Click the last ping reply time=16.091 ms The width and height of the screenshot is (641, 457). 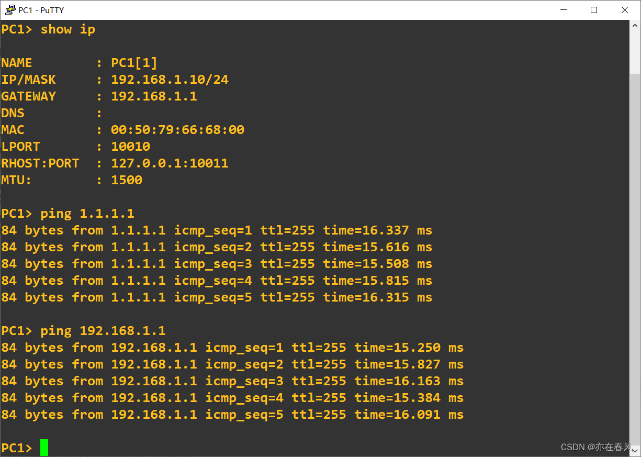click(409, 415)
